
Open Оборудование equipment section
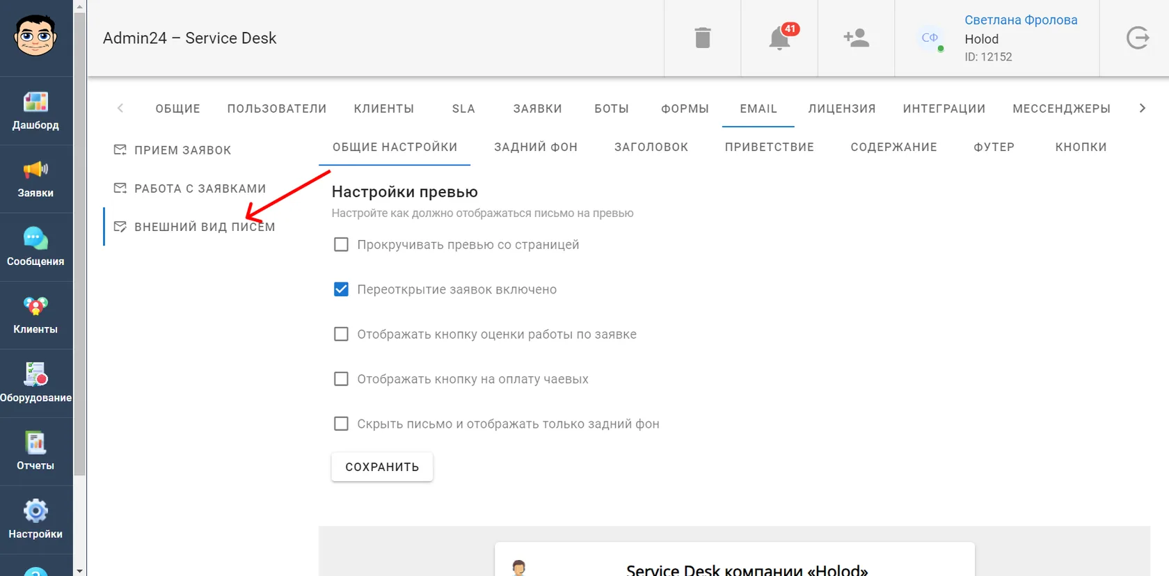(x=35, y=383)
